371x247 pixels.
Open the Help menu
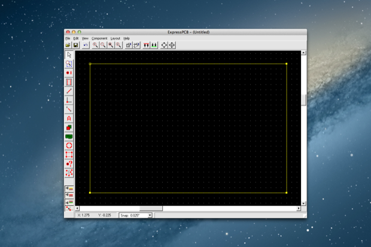pos(127,38)
